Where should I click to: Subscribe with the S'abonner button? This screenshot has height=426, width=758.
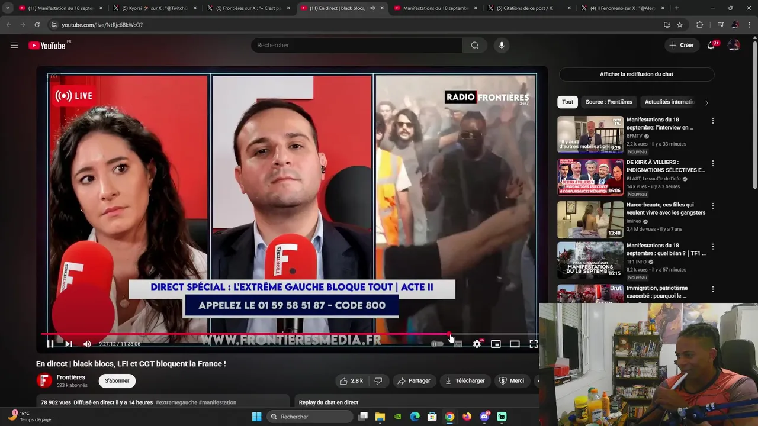click(117, 381)
